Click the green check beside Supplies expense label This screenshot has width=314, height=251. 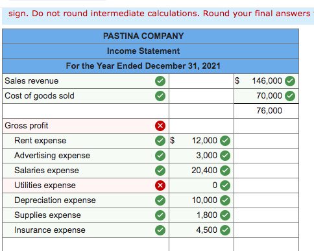[160, 215]
